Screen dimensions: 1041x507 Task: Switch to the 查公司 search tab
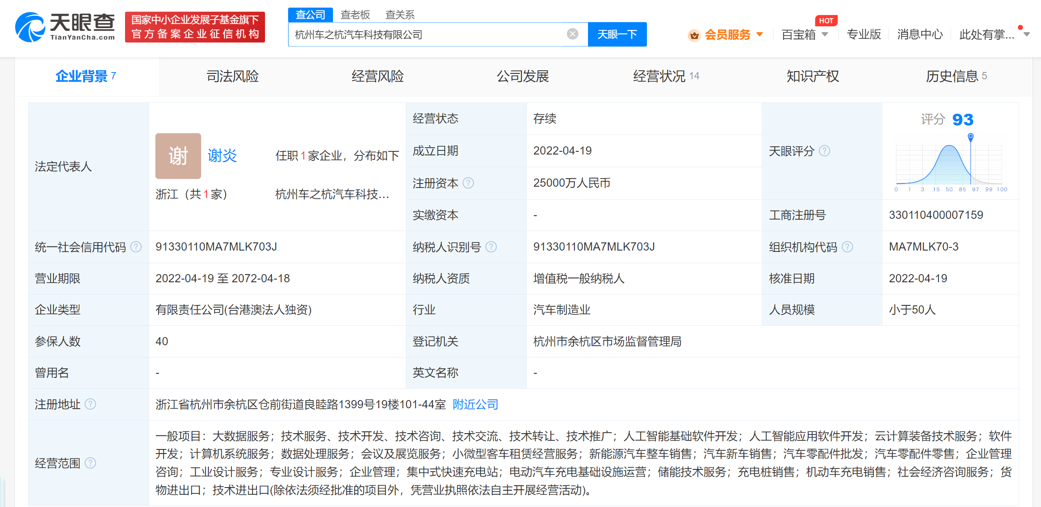click(x=311, y=15)
